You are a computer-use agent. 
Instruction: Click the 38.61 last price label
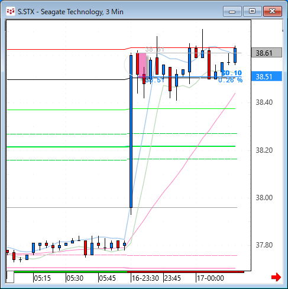coord(267,53)
